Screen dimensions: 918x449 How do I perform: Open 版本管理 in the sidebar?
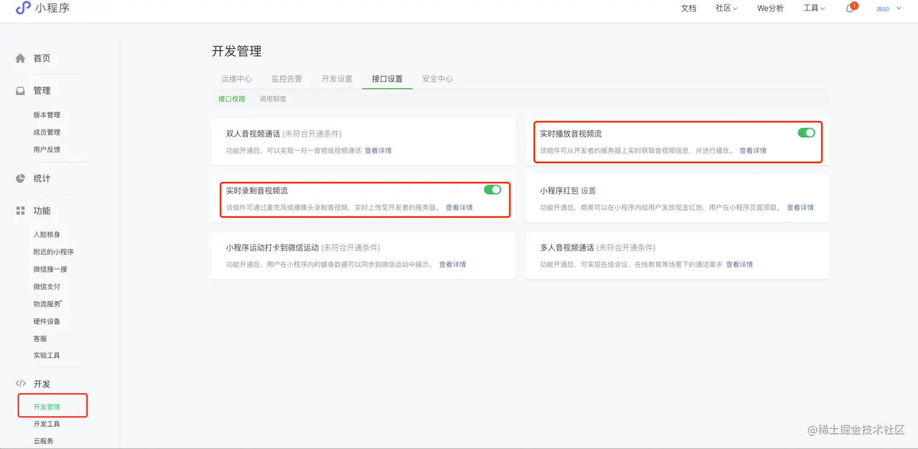point(47,115)
